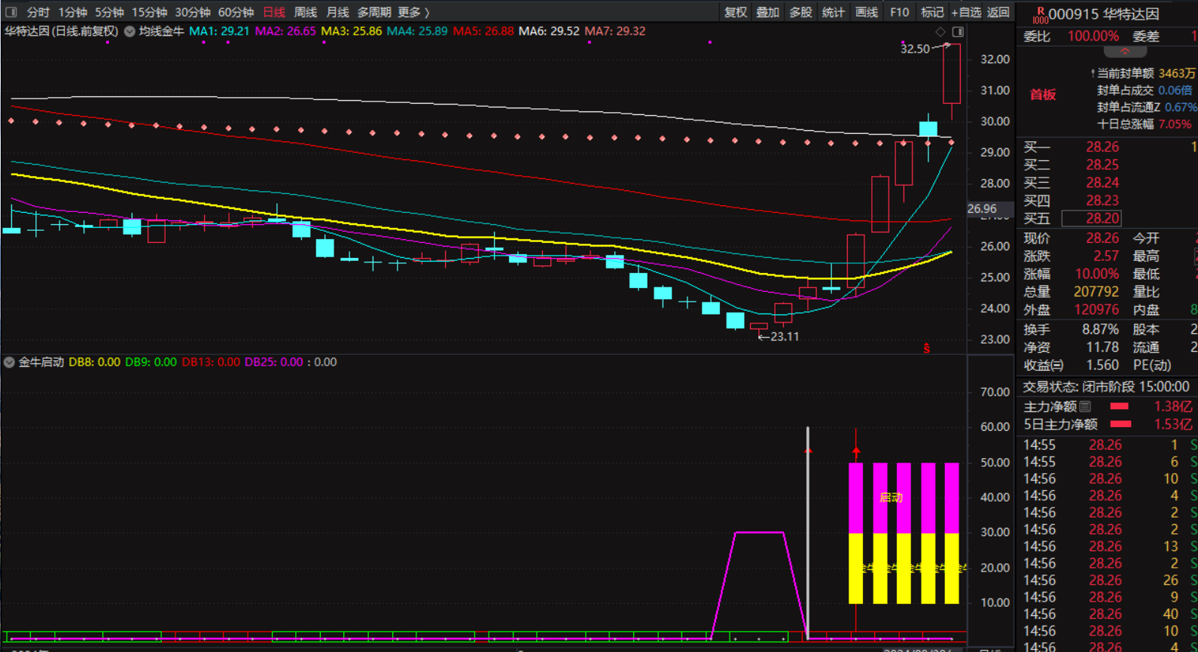Click the red S marker on chart
This screenshot has width=1198, height=652.
(926, 348)
